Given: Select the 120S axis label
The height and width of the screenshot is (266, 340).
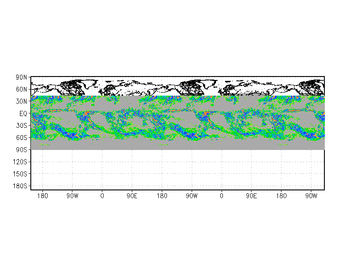Looking at the screenshot, I should pos(20,162).
